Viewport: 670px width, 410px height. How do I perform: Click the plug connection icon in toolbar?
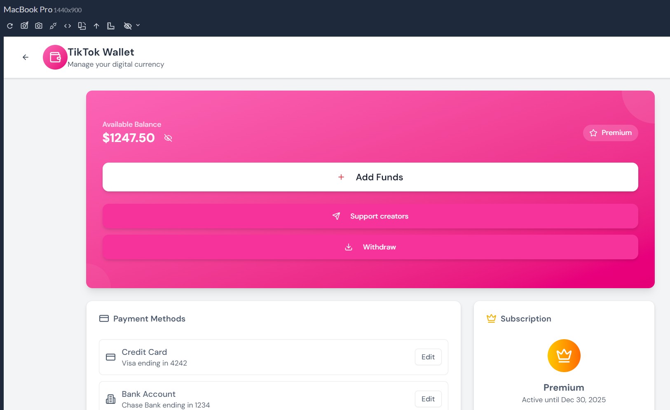[x=53, y=26]
